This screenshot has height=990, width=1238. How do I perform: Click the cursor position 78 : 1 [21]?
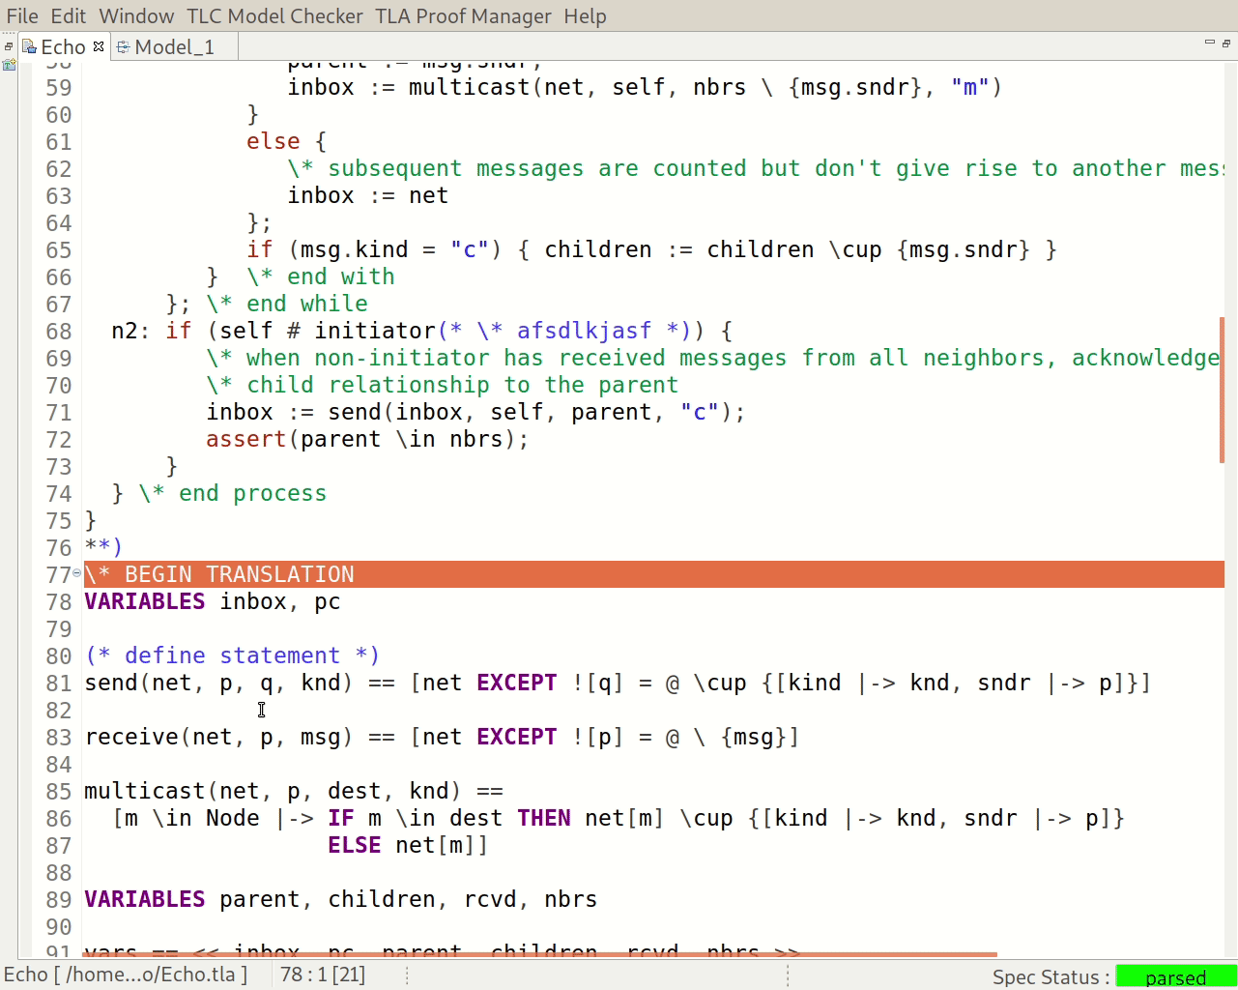[323, 975]
